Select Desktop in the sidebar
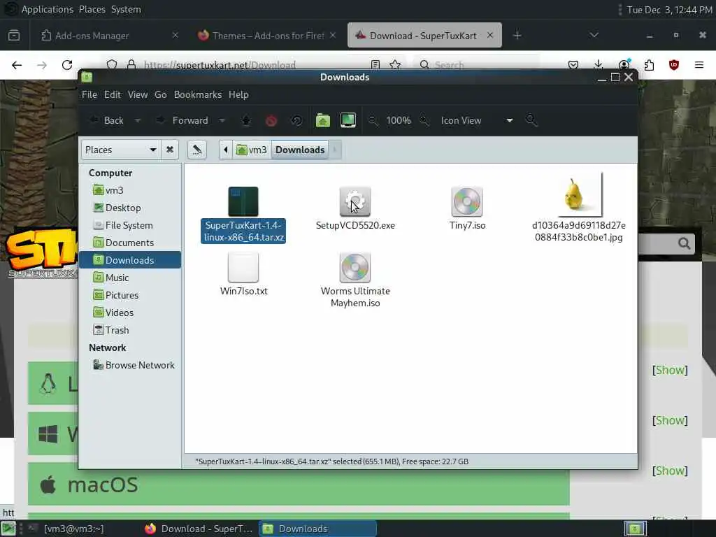Image resolution: width=716 pixels, height=537 pixels. pyautogui.click(x=131, y=208)
